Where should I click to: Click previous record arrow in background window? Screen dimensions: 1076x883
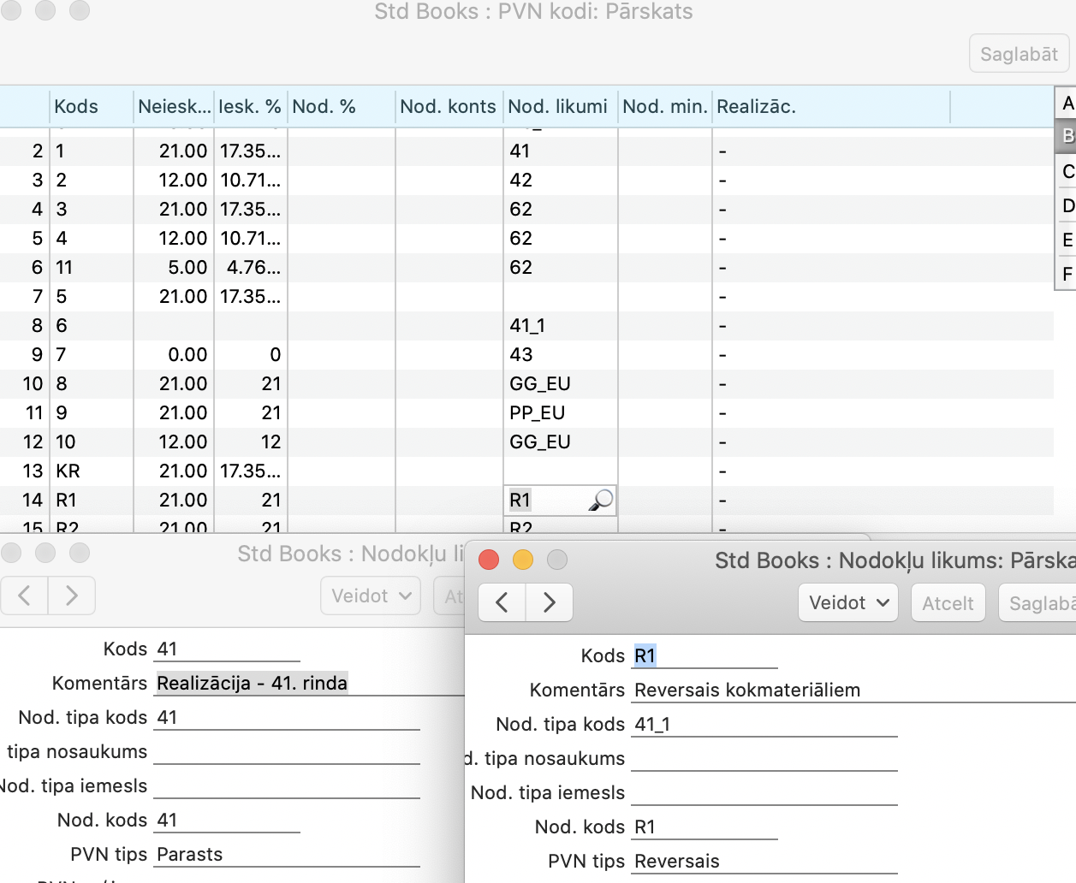25,596
